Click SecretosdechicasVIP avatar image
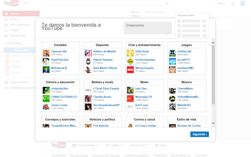Image resolution: width=251 pixels, height=157 pixels. 88,107
